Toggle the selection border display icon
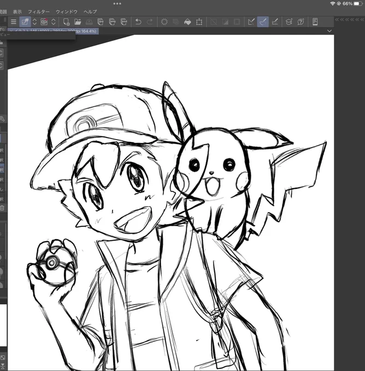Viewport: 365px width, 371px height. click(x=237, y=22)
